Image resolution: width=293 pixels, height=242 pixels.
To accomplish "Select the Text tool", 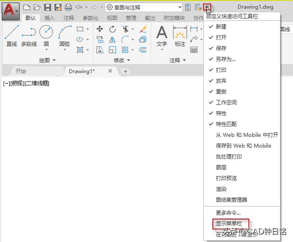I will [x=162, y=36].
